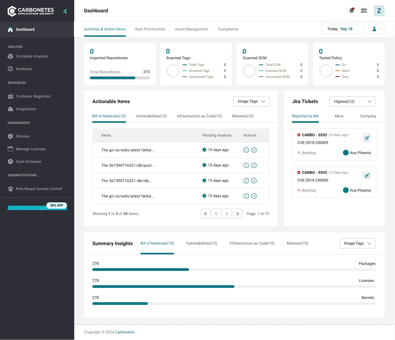Go to first page of Actionable Items
Image resolution: width=395 pixels, height=340 pixels.
click(x=205, y=214)
